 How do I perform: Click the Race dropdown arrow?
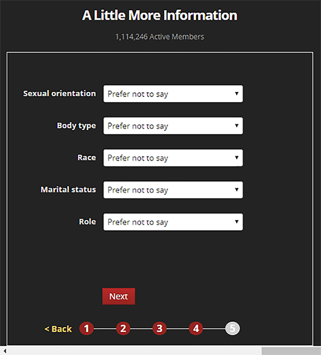236,158
